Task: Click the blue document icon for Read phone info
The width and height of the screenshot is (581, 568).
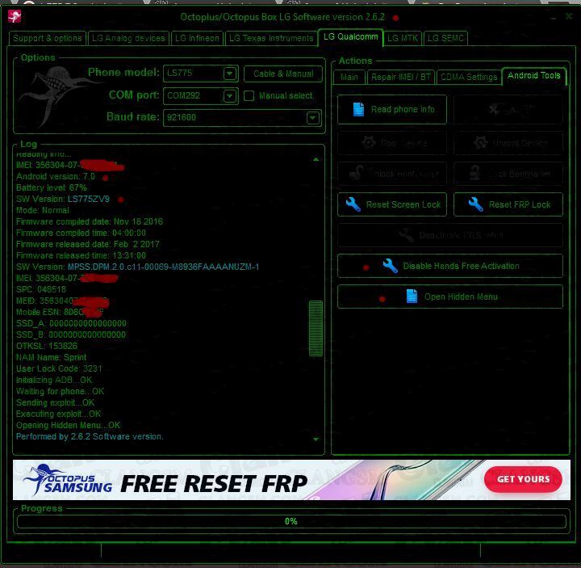Action: (358, 109)
